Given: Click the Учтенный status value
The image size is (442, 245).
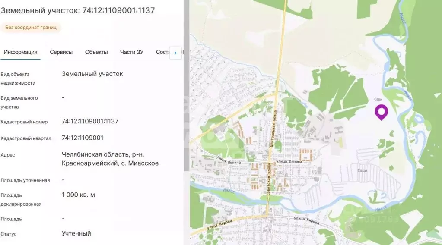Looking at the screenshot, I should [76, 233].
